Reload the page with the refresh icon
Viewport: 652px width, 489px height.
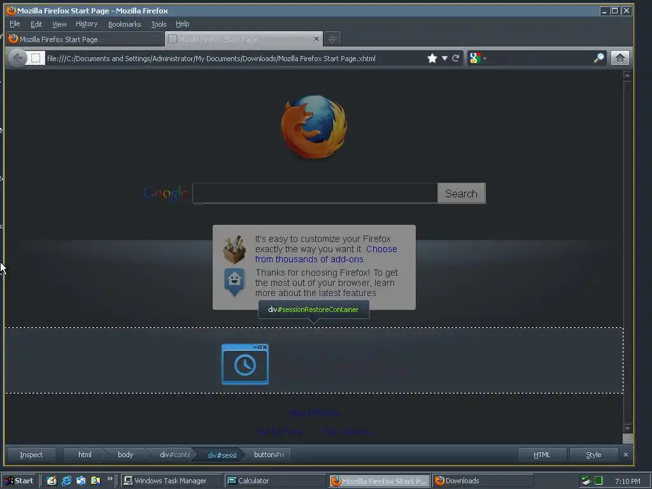[x=456, y=58]
